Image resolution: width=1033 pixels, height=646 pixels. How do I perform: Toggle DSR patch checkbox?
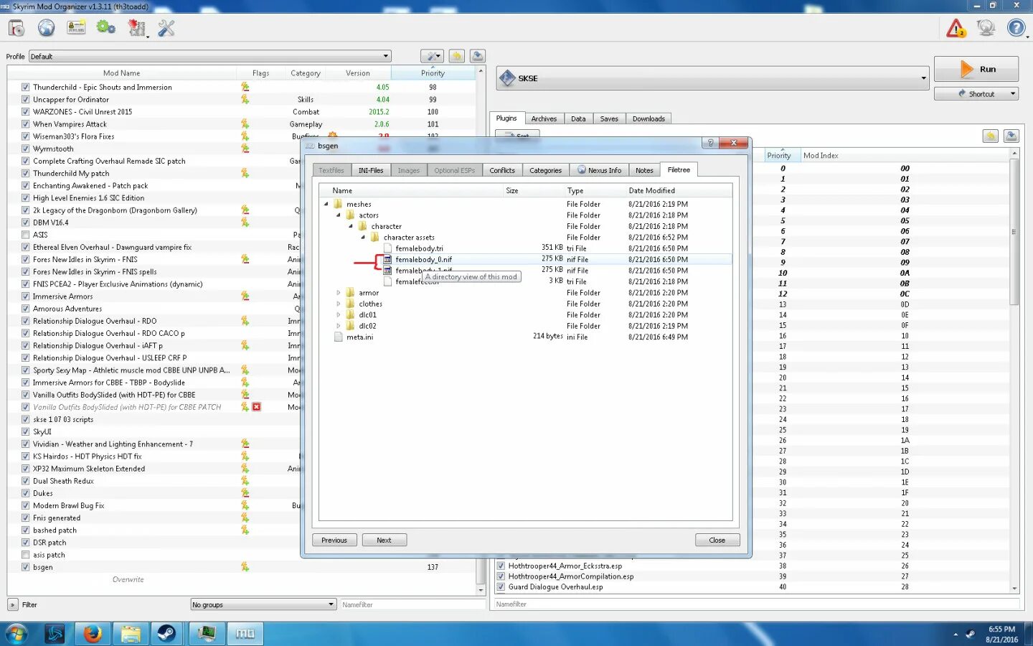pos(26,543)
